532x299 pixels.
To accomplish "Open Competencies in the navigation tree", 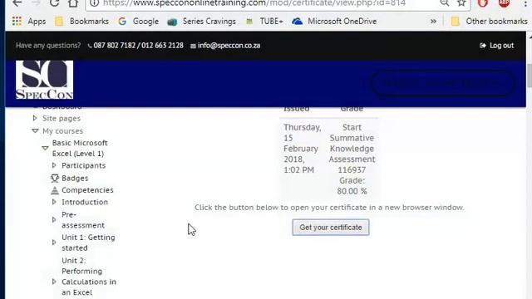I will pos(87,190).
